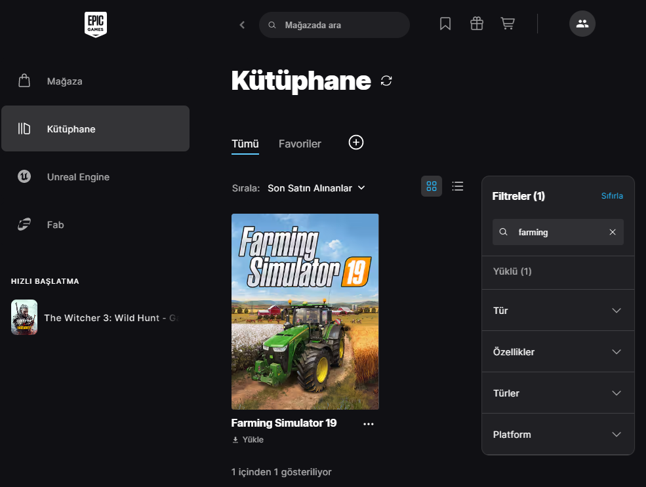Add a new collection with plus icon
The height and width of the screenshot is (487, 646).
coord(356,142)
